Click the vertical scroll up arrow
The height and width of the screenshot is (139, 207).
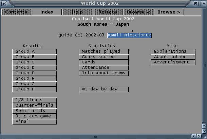(x=204, y=126)
